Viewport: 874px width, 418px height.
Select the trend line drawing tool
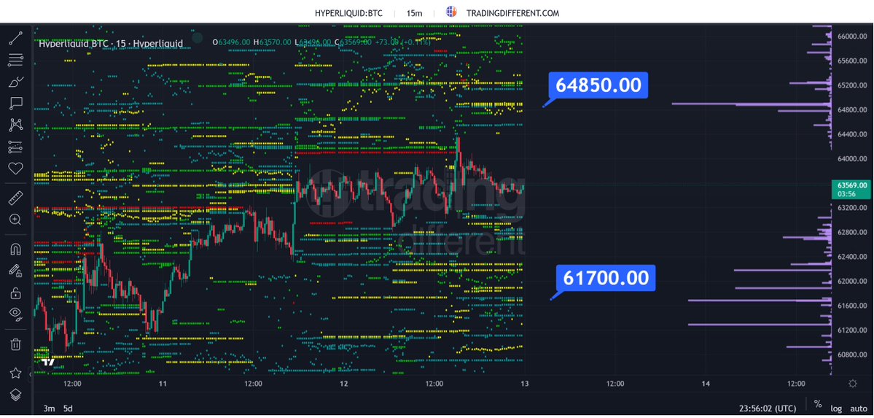point(15,38)
